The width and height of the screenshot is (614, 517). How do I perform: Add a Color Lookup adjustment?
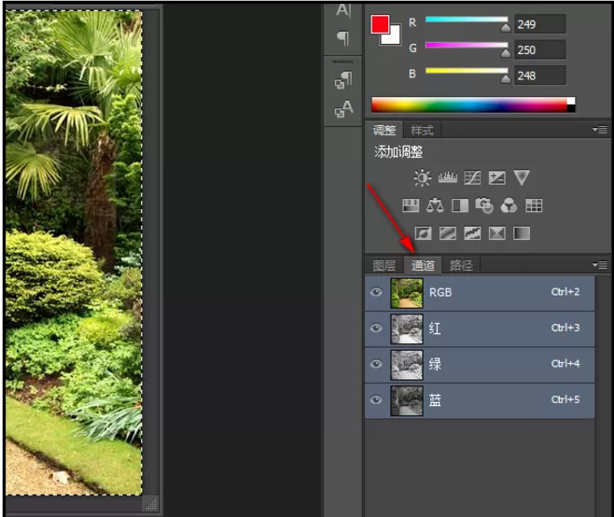pyautogui.click(x=534, y=205)
